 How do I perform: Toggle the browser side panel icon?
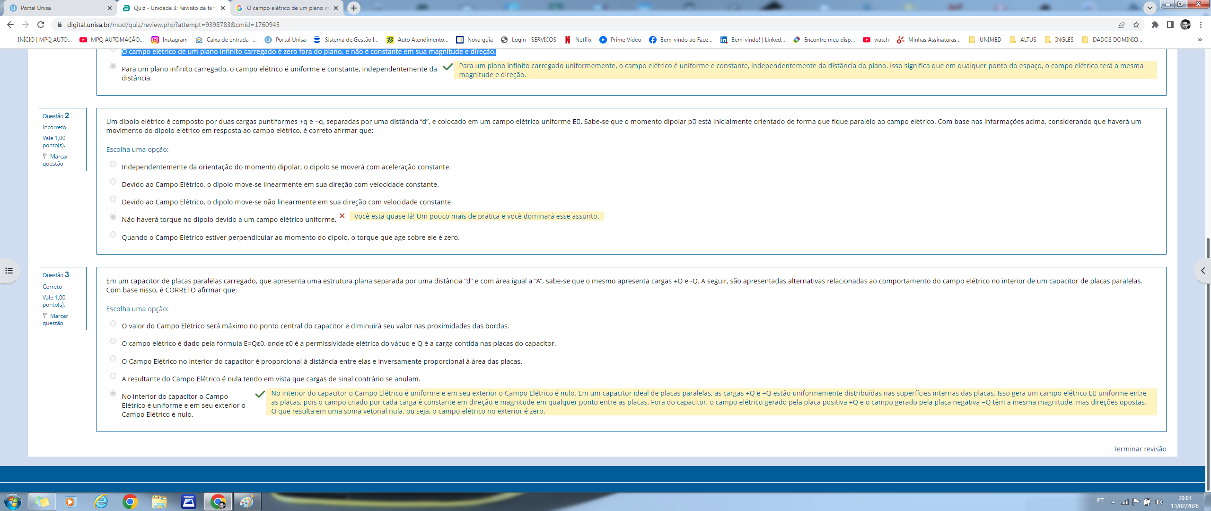(1170, 25)
